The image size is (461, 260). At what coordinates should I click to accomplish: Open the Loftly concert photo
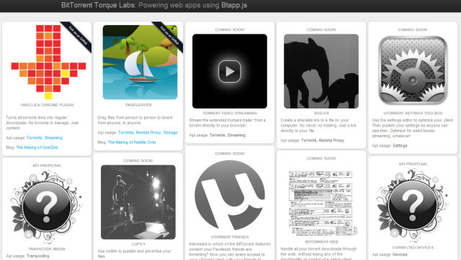tap(138, 202)
